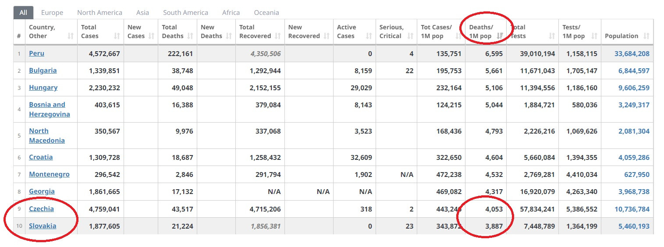Sort by Total Deaths using arrow icon
The width and height of the screenshot is (664, 247).
190,36
